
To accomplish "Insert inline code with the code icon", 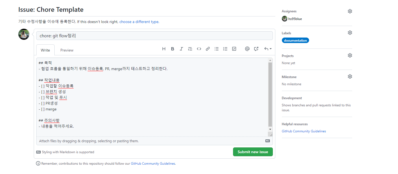I will (x=199, y=49).
